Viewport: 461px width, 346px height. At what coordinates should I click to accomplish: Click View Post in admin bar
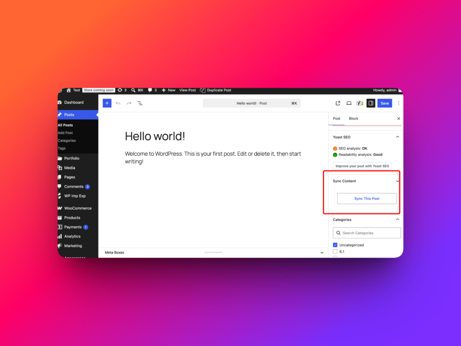click(188, 90)
